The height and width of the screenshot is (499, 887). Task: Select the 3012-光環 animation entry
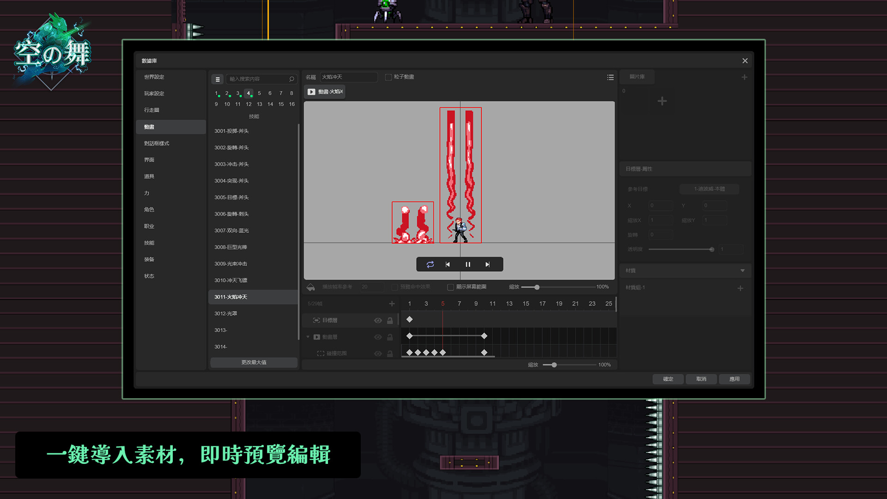pyautogui.click(x=226, y=313)
